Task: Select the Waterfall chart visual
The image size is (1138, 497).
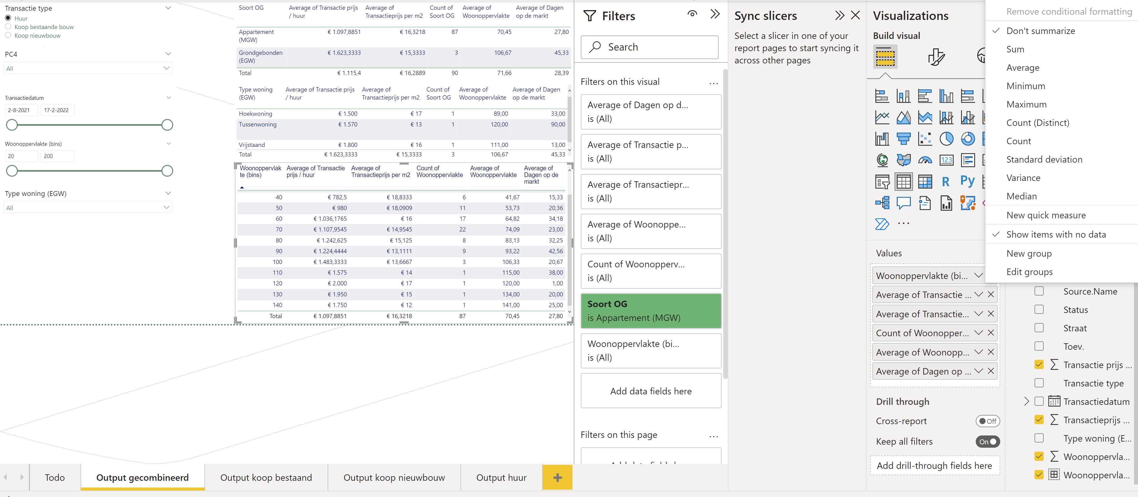Action: [x=882, y=139]
